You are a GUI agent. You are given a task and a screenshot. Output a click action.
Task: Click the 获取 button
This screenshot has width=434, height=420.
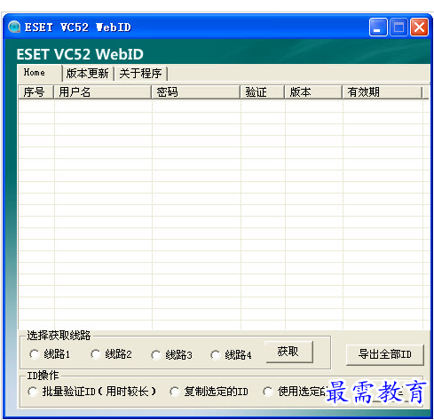coord(289,352)
